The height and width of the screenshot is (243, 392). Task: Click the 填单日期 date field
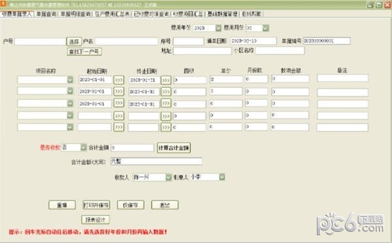tap(253, 41)
